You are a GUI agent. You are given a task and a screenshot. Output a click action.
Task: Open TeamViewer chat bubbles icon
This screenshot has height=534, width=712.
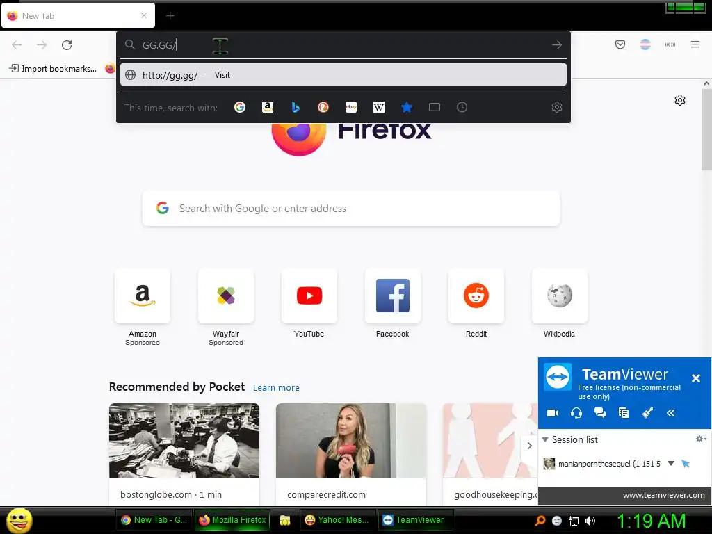600,413
